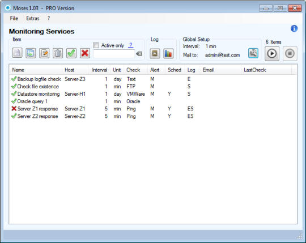Click the new item document icon
306x243 pixels.
17,53
